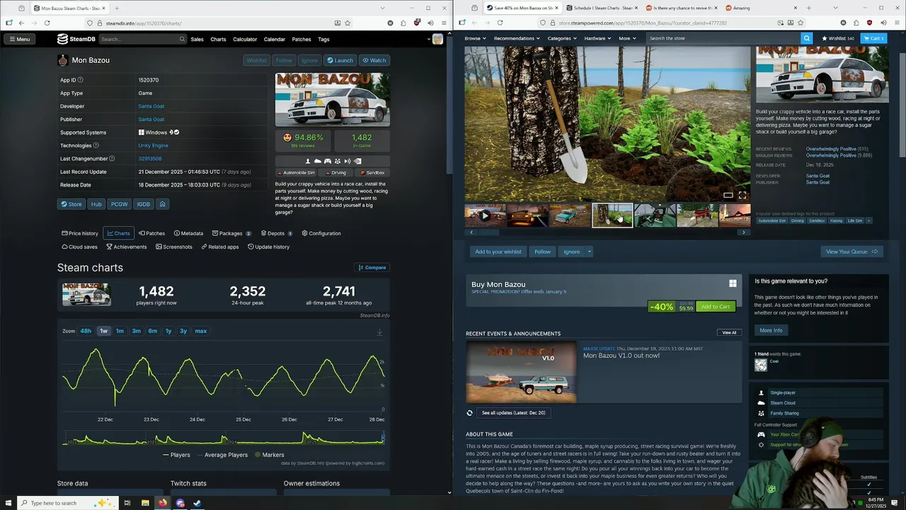This screenshot has height=510, width=906.
Task: Open the home icon link beside IGDB
Action: [x=162, y=204]
